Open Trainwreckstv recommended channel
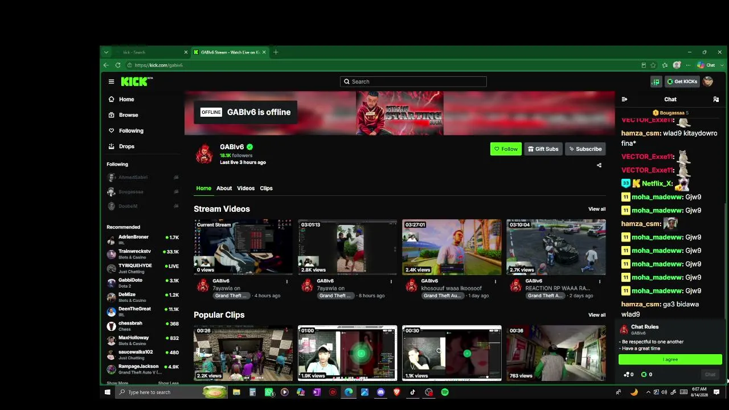729x410 pixels. (x=142, y=254)
